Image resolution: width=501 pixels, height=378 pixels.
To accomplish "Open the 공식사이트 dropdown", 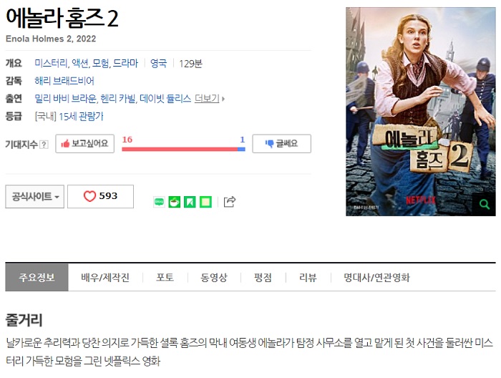I will tap(34, 196).
